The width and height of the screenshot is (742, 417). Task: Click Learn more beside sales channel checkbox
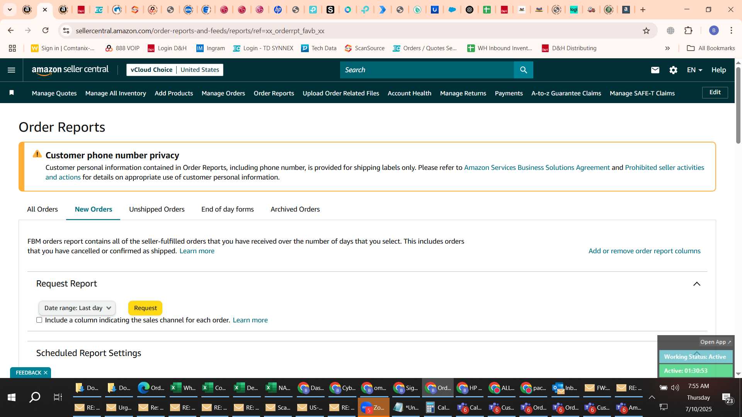point(250,320)
